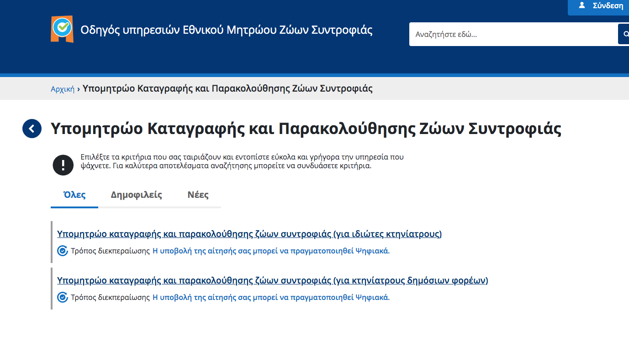Viewport: 629px width, 351px height.
Task: Open the Αρχική breadcrumb link
Action: coord(63,89)
